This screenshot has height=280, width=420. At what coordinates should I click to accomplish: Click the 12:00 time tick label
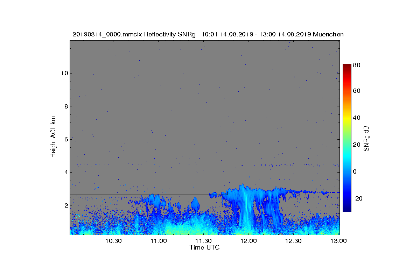(x=248, y=241)
